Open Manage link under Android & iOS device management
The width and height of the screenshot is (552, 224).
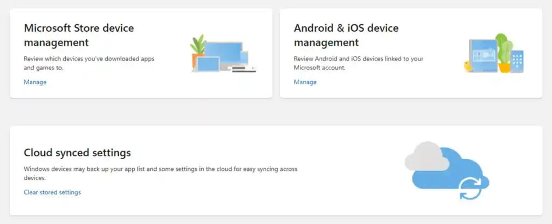(x=305, y=82)
